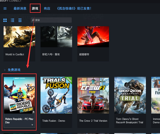Open the 超猎都市 game cover
This screenshot has height=134, width=160.
click(x=93, y=37)
